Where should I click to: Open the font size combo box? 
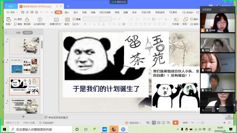(106, 19)
